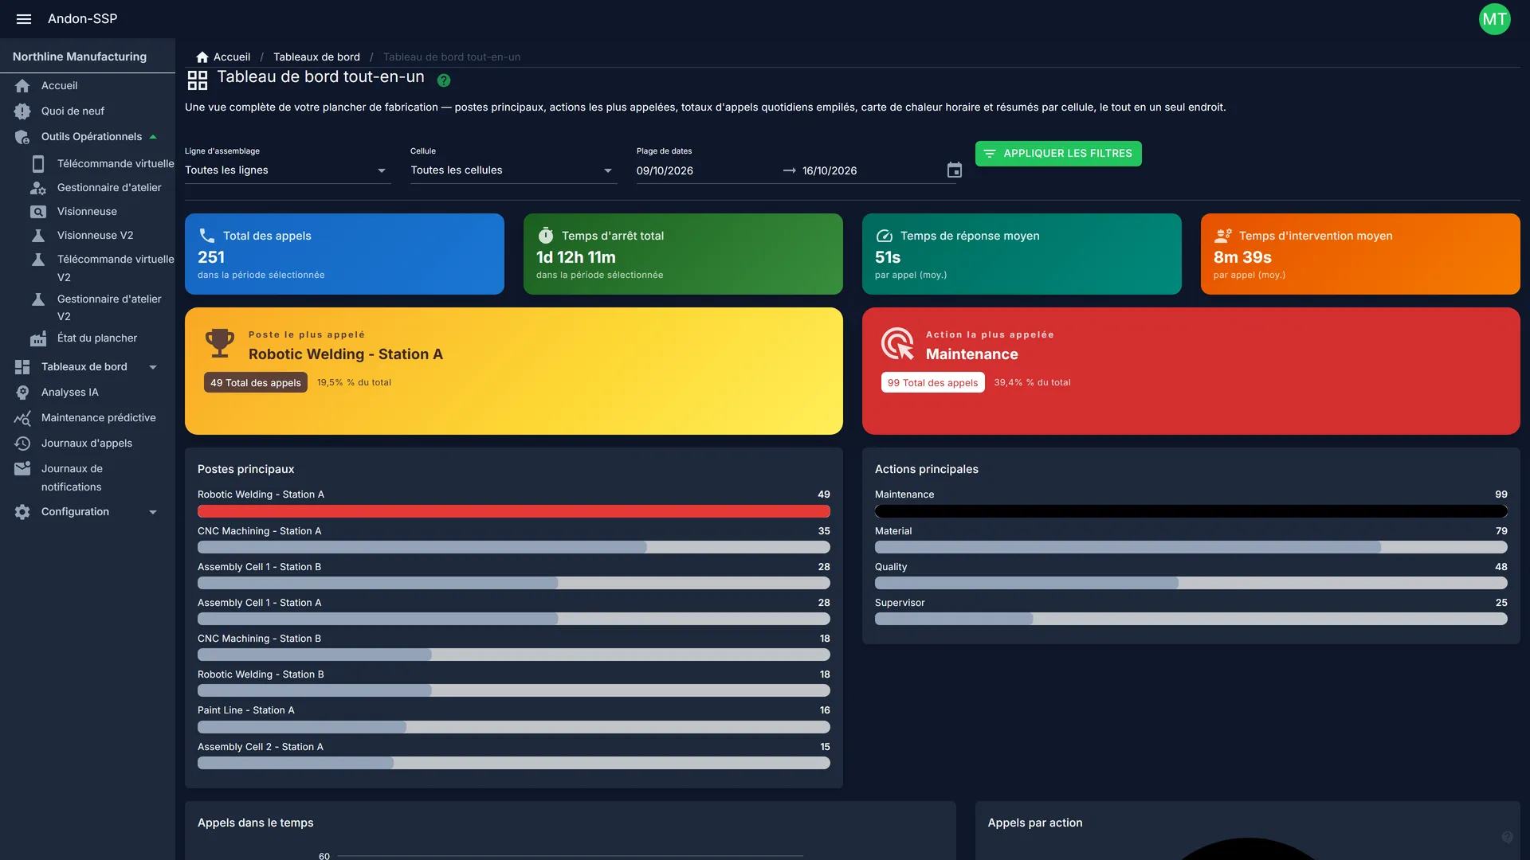Click the 49 Total des appels chip

[256, 383]
